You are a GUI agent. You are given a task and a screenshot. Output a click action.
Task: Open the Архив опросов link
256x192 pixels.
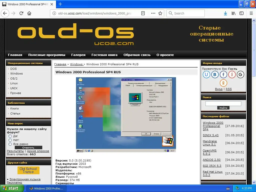[38, 151]
